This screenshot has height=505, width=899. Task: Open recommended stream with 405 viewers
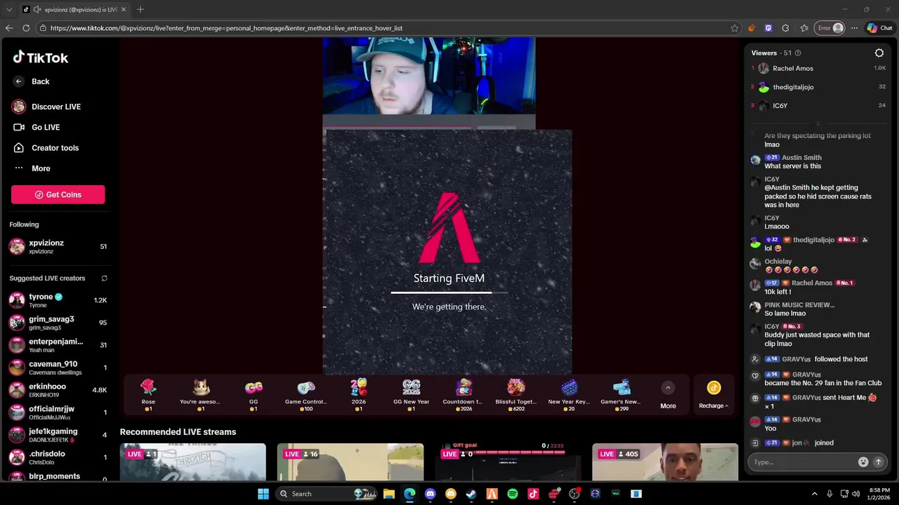[x=664, y=462]
